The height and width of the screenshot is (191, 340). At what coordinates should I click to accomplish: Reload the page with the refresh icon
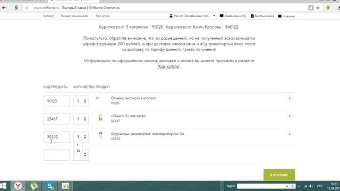coord(27,8)
